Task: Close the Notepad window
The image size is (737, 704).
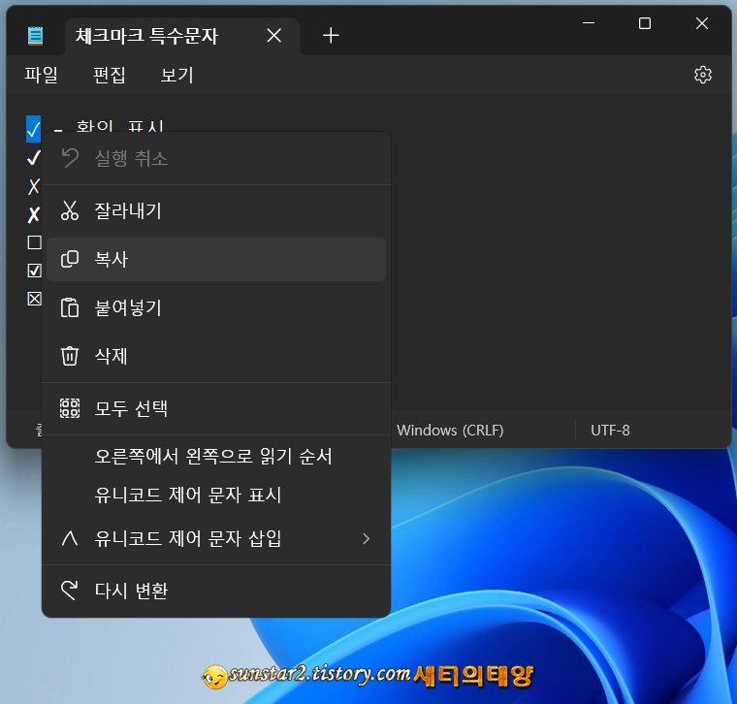Action: click(x=702, y=23)
